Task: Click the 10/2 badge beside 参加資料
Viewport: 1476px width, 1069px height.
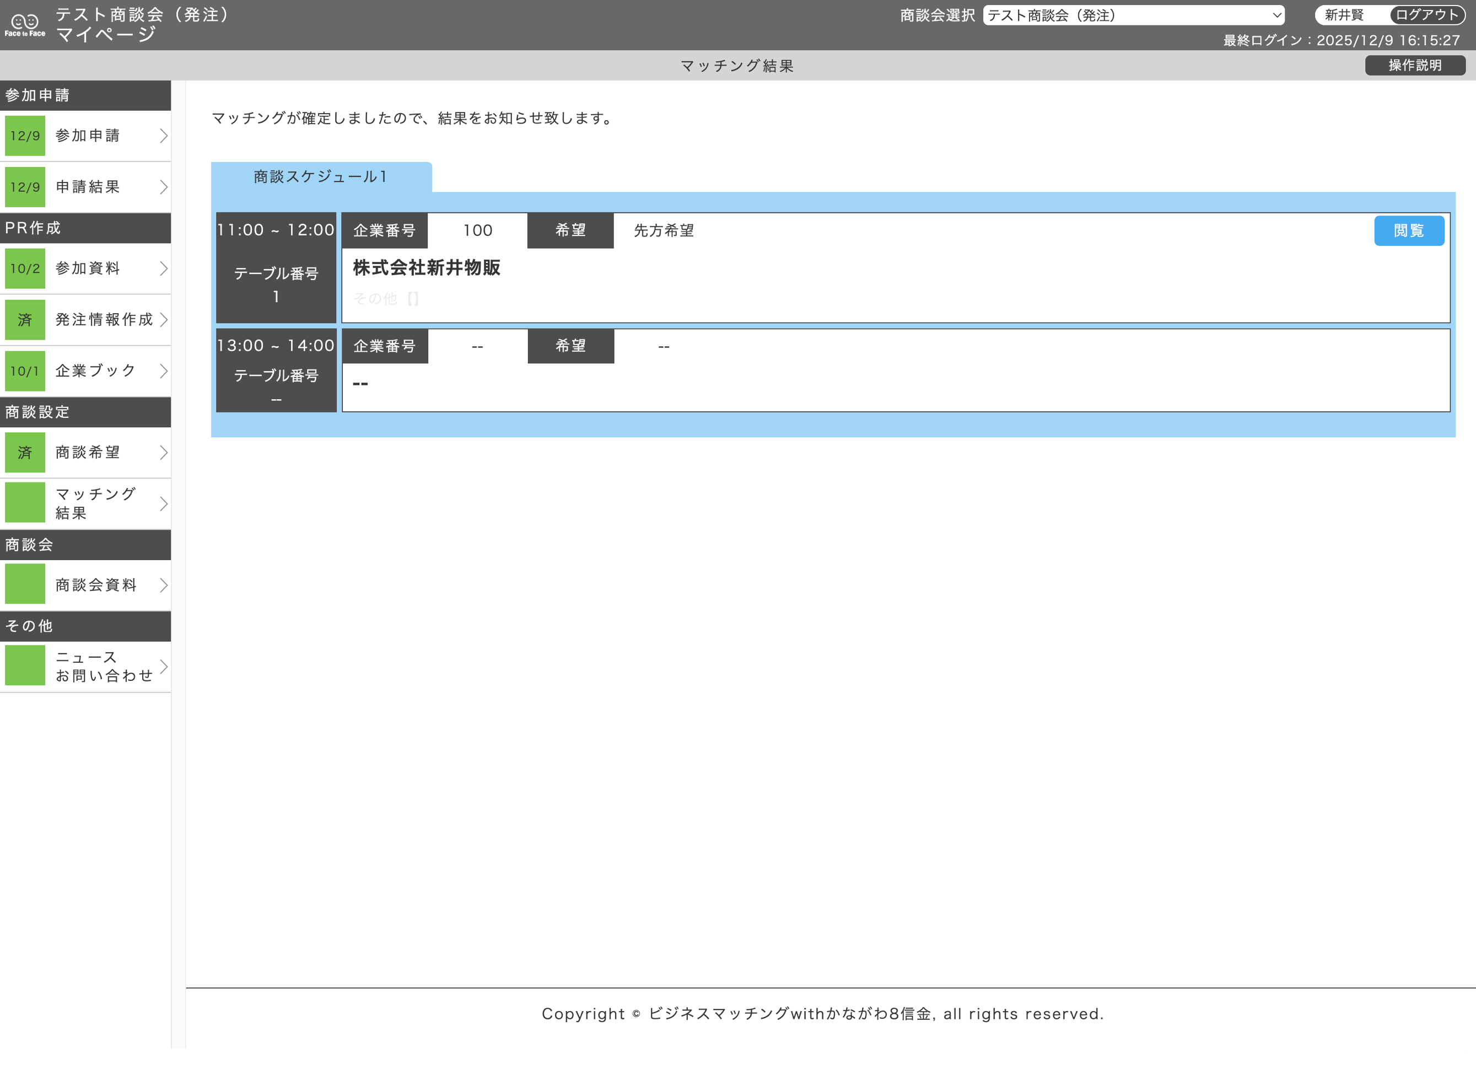Action: [25, 268]
